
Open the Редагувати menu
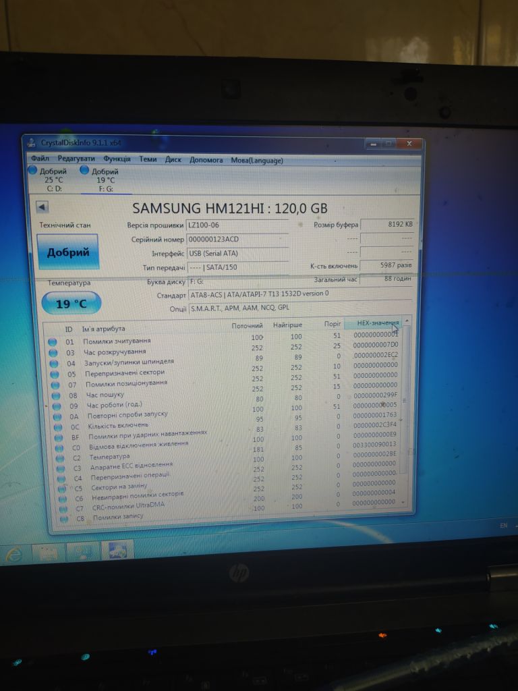pyautogui.click(x=76, y=159)
